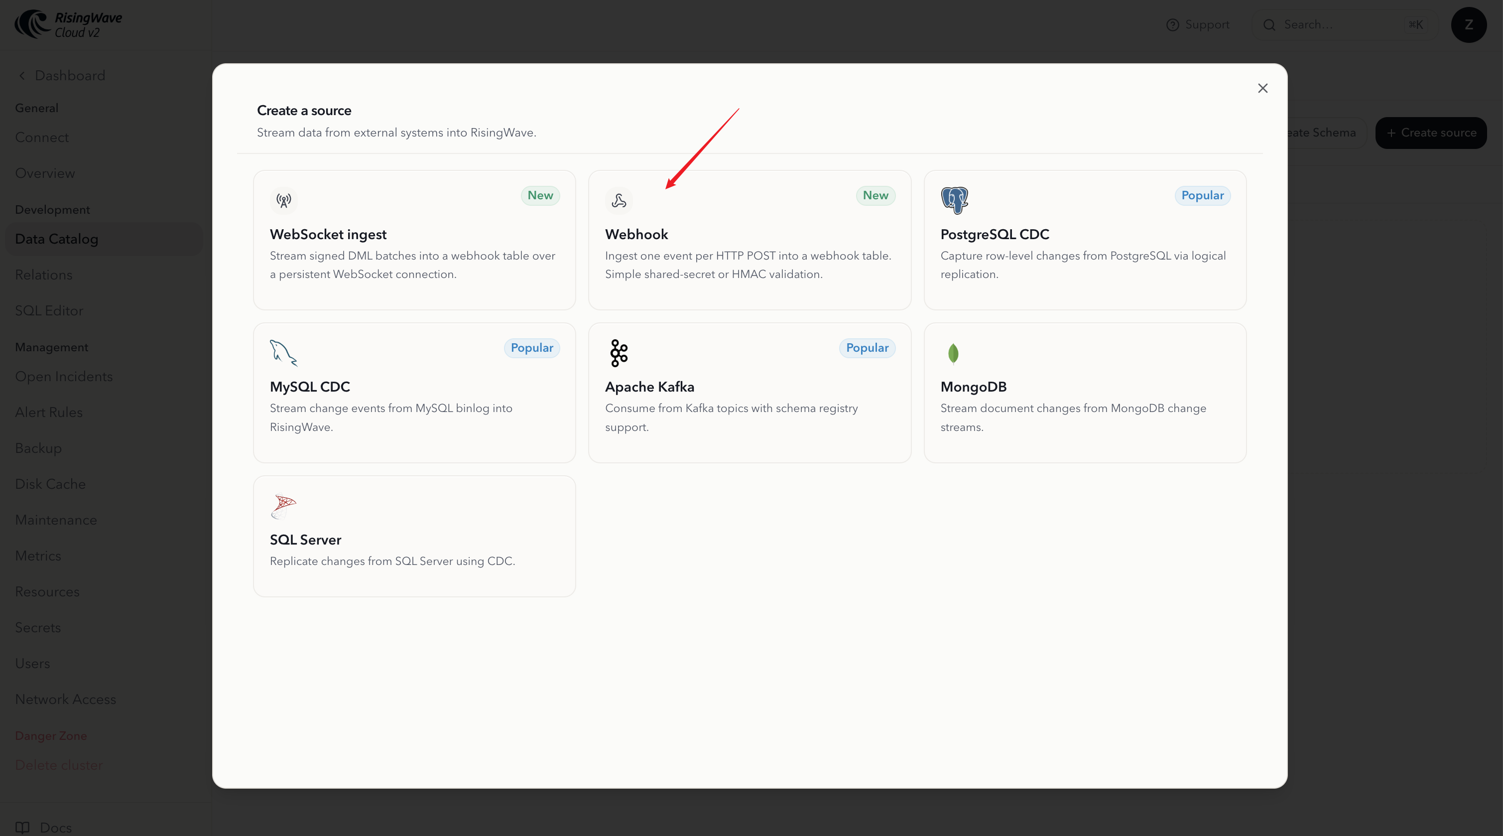Open the Backup page

pos(38,448)
